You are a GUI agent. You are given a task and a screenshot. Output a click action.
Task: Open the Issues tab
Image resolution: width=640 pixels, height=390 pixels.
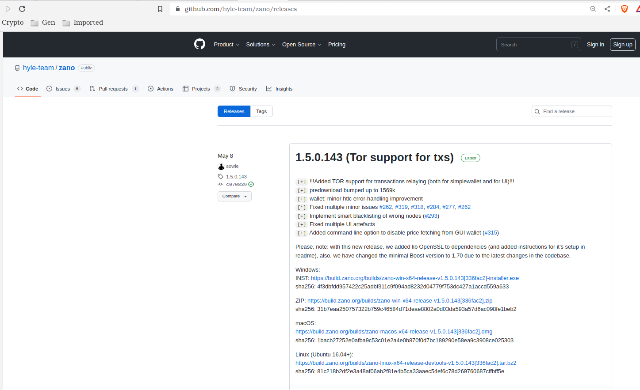coord(63,89)
